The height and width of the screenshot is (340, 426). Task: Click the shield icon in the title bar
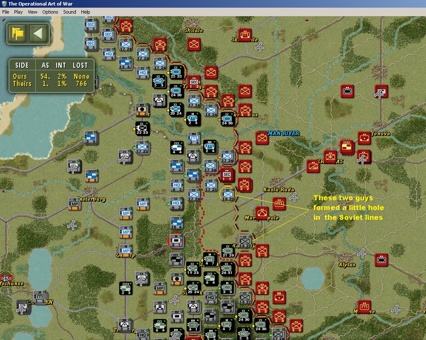point(4,4)
